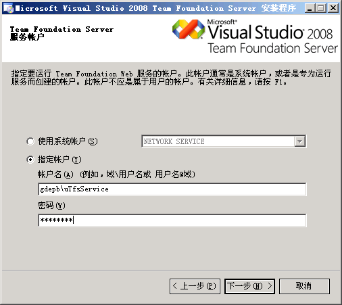Open the NETWORK SERVICE dropdown arrow
The width and height of the screenshot is (342, 305).
tap(299, 141)
